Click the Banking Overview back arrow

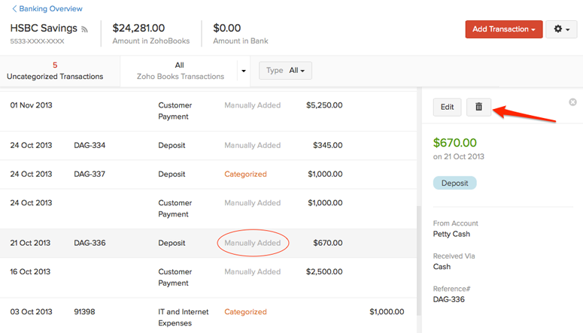tap(14, 9)
